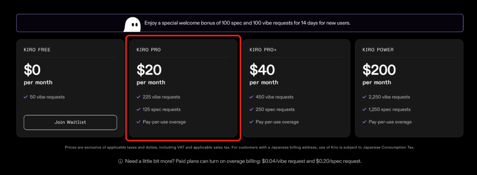Select the KIRO PRO plan heading
Screen dimensions: 477x175
[x=149, y=50]
